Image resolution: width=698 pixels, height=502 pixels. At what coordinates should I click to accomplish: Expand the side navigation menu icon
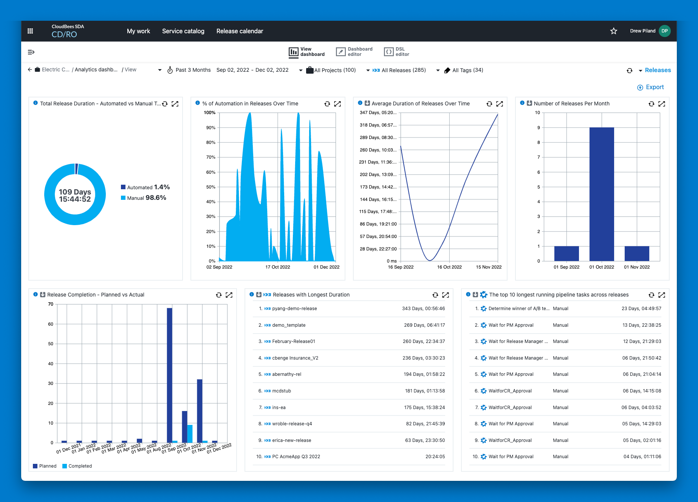coord(31,52)
